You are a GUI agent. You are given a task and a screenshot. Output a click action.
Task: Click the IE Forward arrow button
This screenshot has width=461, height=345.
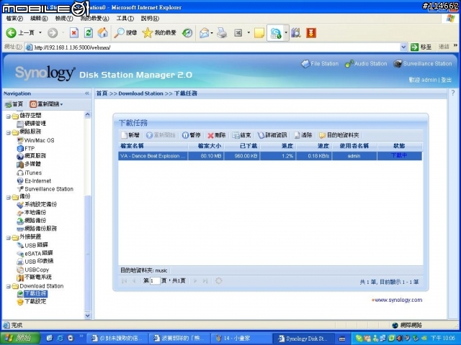53,33
